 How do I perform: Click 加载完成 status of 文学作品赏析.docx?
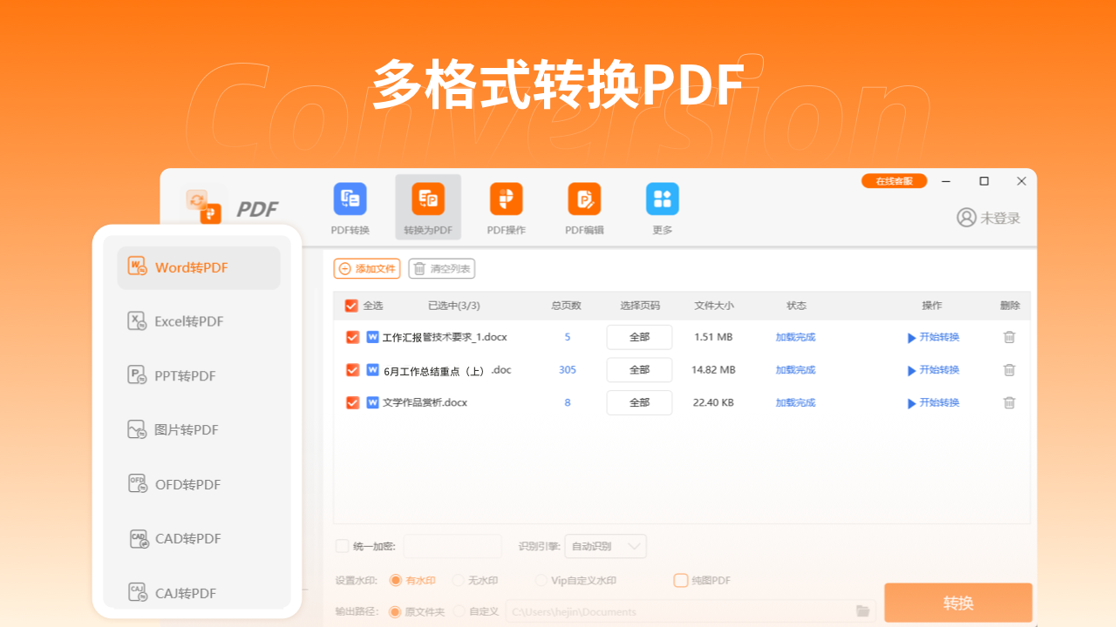point(796,402)
